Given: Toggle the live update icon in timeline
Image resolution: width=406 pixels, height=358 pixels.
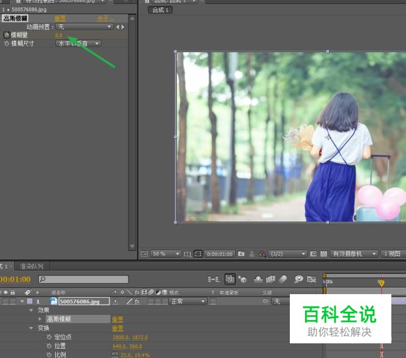Looking at the screenshot, I should point(229,279).
